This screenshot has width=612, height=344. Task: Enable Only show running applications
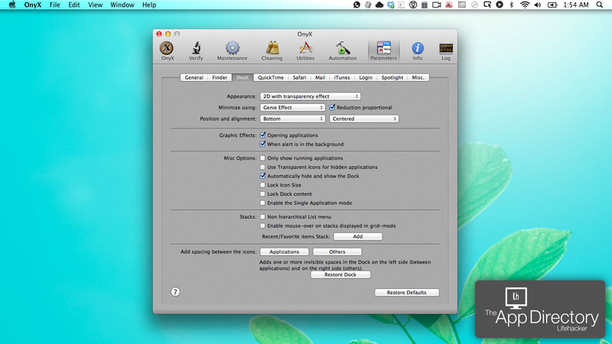[262, 158]
